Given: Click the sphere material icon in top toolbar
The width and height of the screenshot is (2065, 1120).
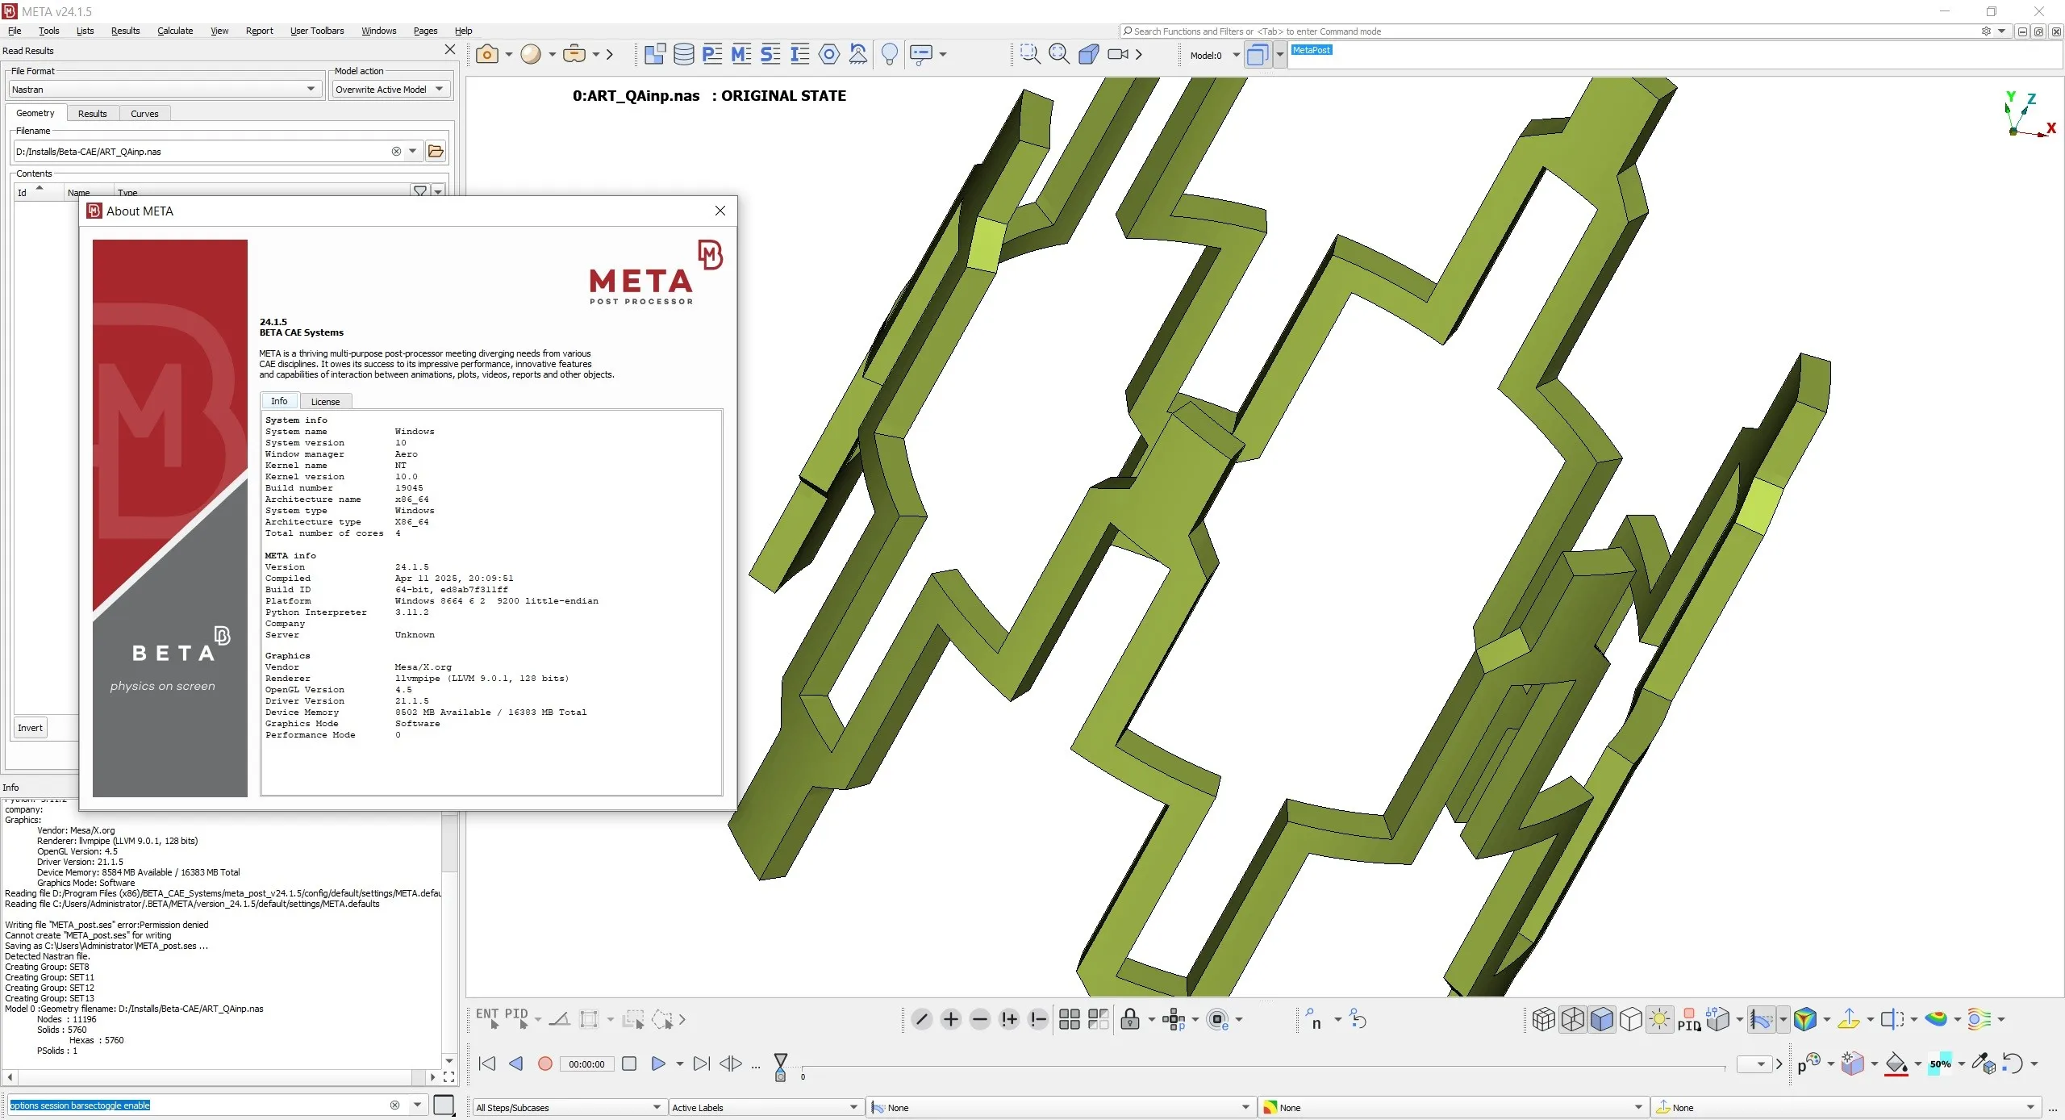Looking at the screenshot, I should 531,54.
